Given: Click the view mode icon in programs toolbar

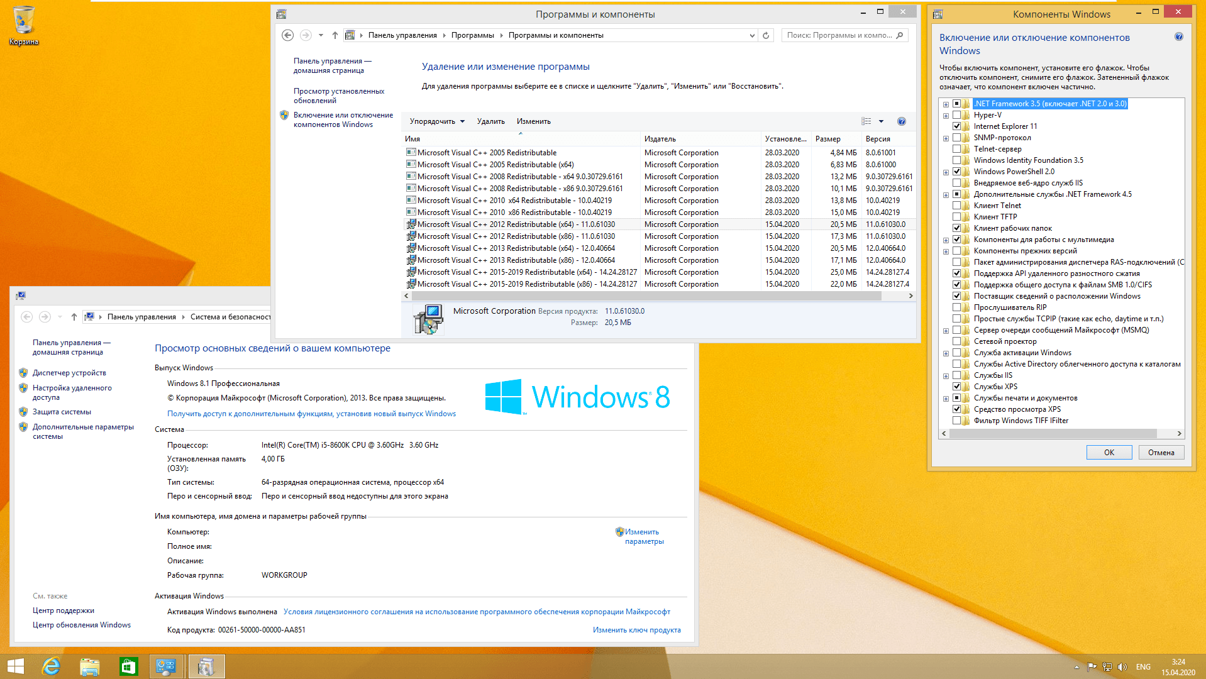Looking at the screenshot, I should pyautogui.click(x=866, y=121).
